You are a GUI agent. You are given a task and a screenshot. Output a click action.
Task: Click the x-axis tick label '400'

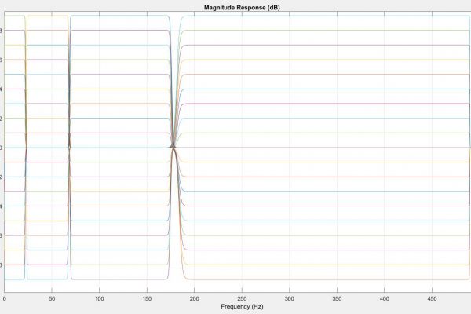[x=385, y=298]
